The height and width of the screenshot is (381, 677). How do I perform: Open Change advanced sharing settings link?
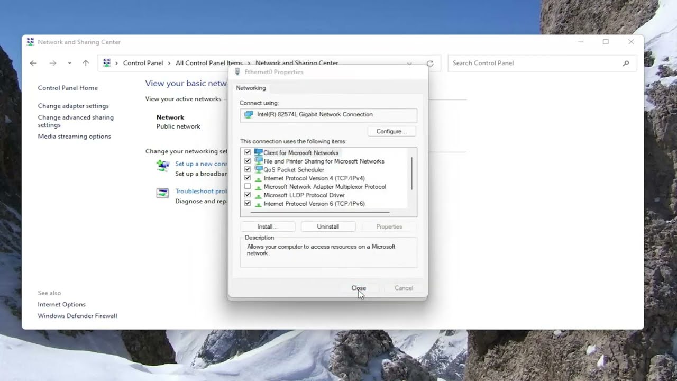[76, 121]
